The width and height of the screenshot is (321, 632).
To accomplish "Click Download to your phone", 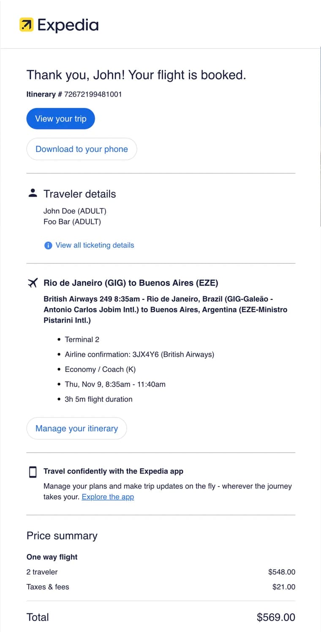I will (82, 149).
